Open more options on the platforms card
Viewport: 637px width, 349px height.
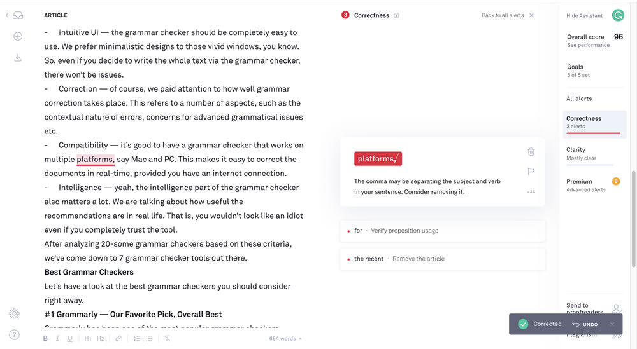(531, 192)
